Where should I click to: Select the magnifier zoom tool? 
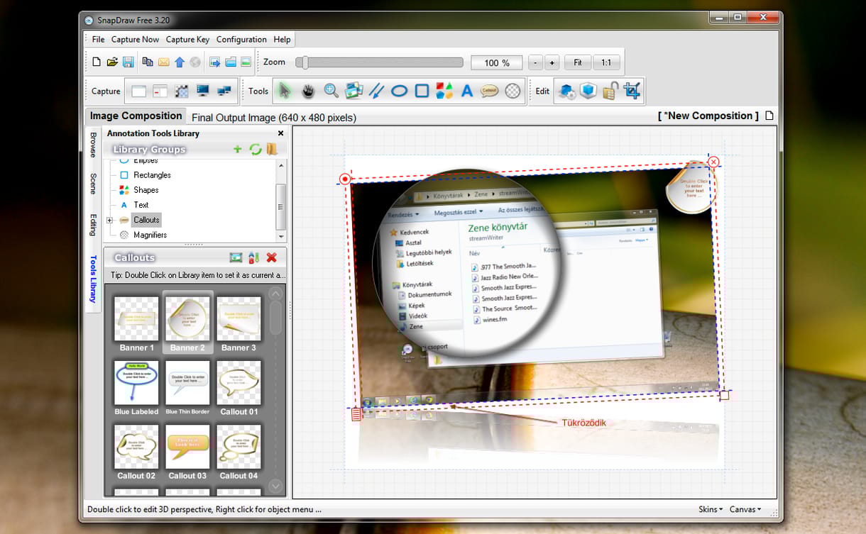[x=331, y=91]
